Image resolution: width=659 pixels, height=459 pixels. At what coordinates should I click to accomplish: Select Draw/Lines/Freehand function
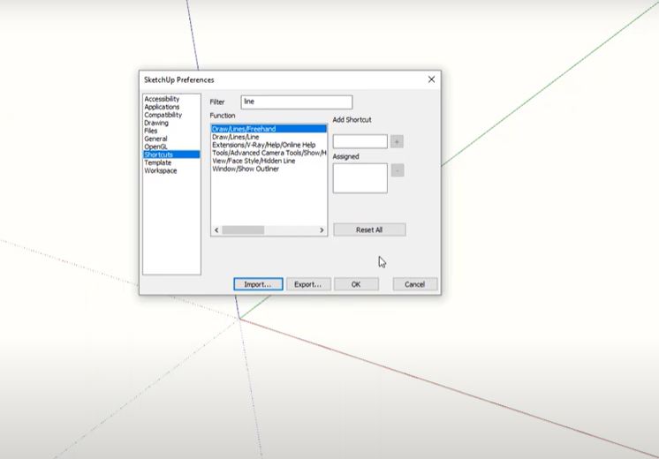click(x=269, y=129)
